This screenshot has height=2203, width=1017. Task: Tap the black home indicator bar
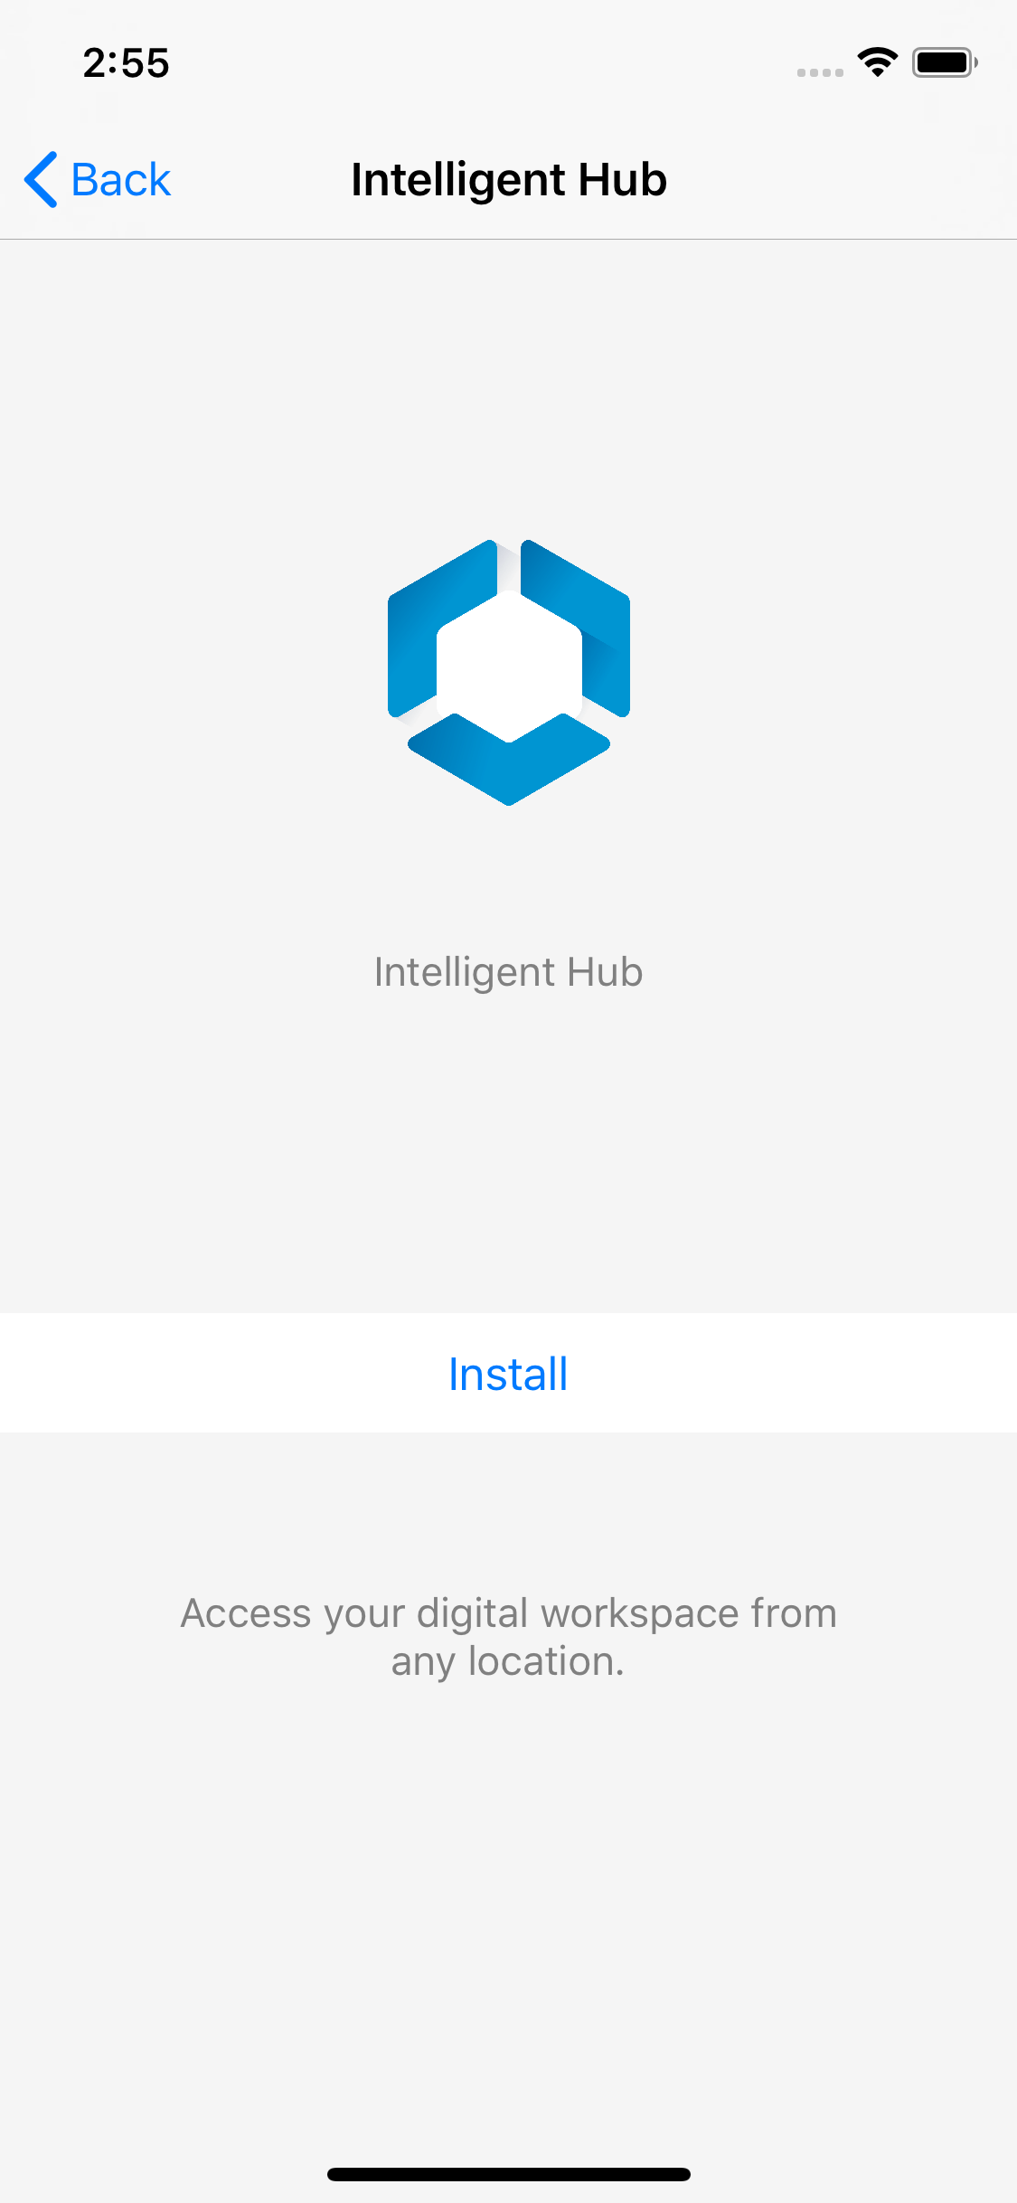point(509,2174)
